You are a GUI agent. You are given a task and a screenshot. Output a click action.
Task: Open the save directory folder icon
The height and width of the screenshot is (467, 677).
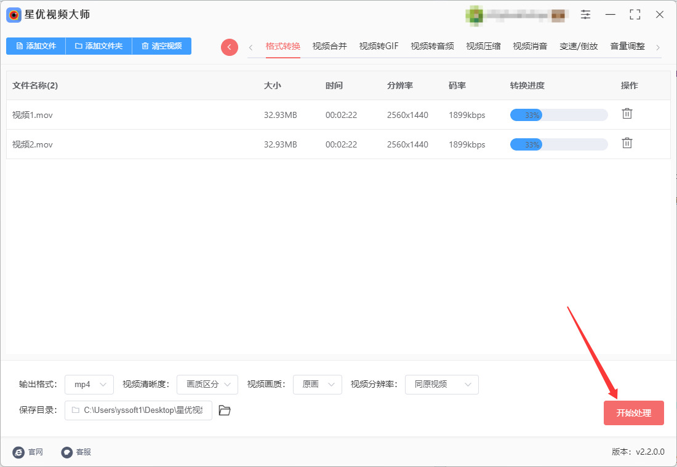[x=225, y=410]
